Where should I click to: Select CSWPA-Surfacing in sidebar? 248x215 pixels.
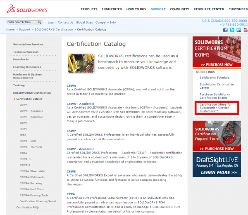(x=31, y=183)
